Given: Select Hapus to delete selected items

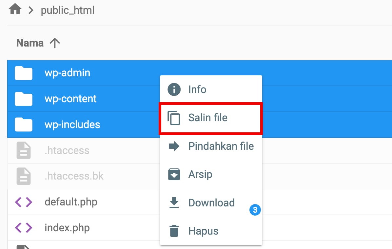Looking at the screenshot, I should coord(203,231).
